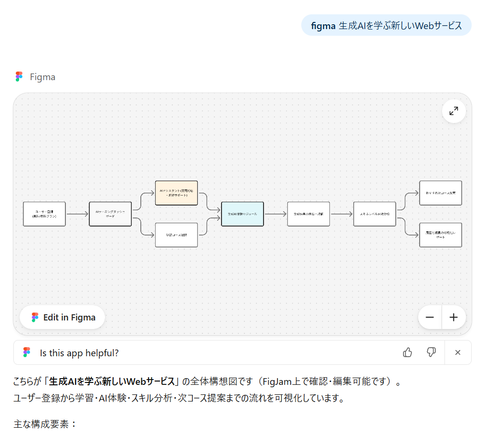Dismiss the 'Is this app helpful?' bar
This screenshot has height=433, width=486.
pos(457,352)
